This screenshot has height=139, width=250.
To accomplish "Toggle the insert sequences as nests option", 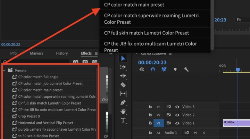I will pos(142,69).
